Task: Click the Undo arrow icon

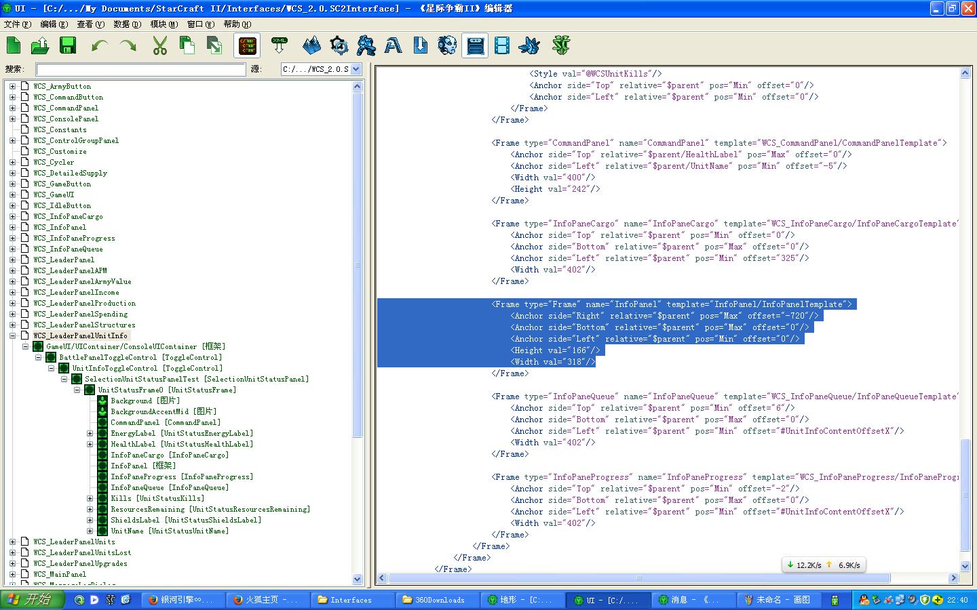Action: point(100,45)
